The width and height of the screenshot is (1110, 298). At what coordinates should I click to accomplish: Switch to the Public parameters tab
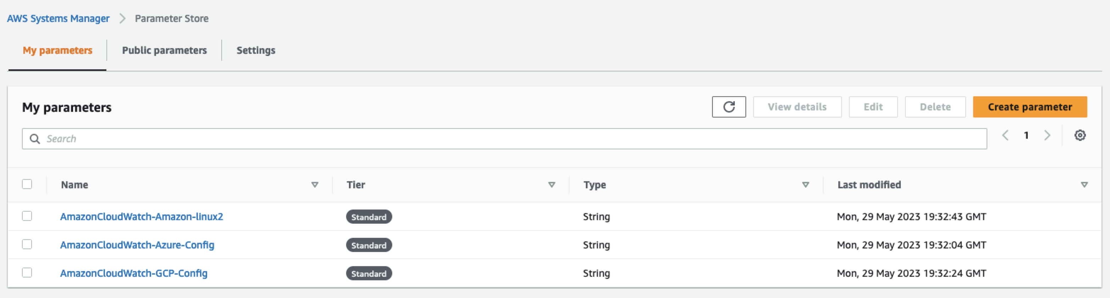(165, 50)
